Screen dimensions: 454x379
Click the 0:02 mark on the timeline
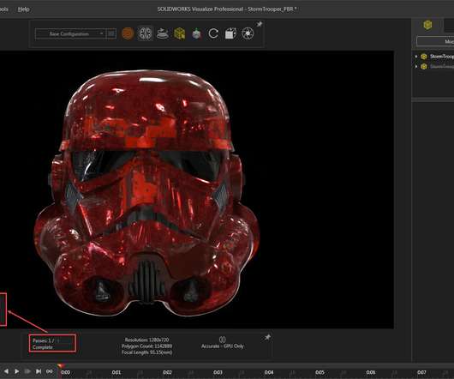pos(167,372)
